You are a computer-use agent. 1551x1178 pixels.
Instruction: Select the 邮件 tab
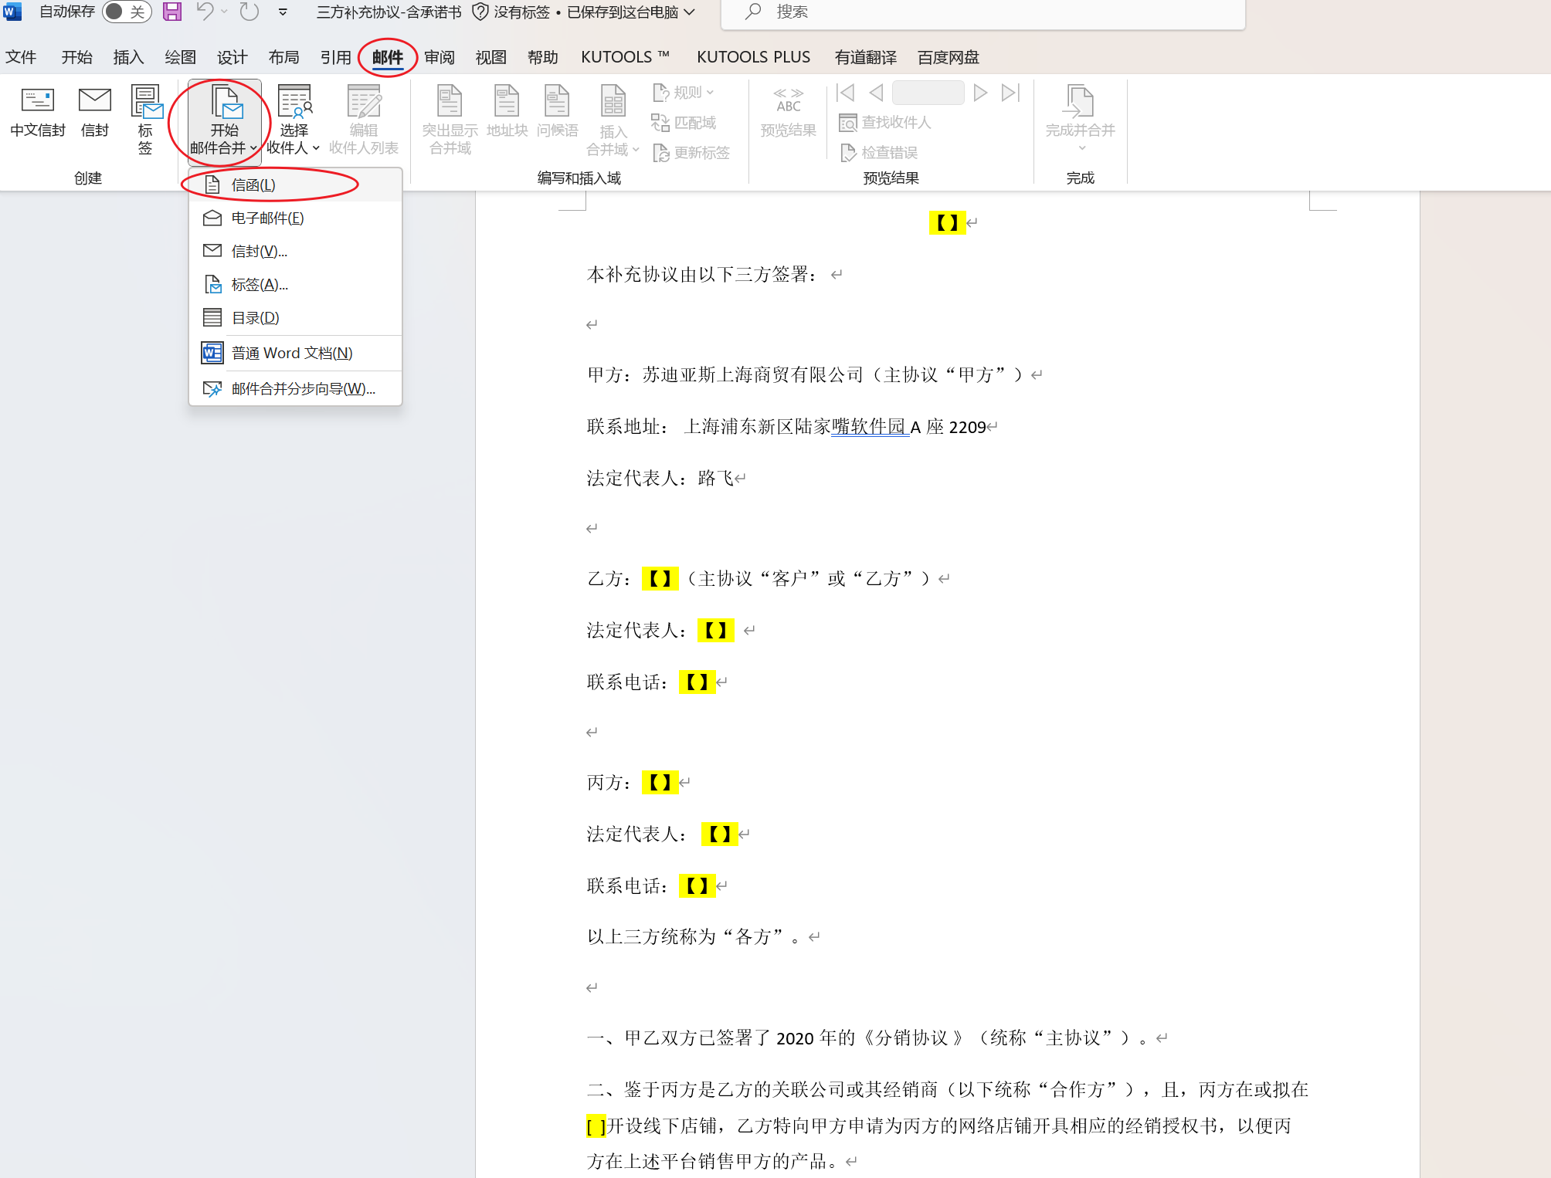point(388,57)
